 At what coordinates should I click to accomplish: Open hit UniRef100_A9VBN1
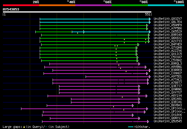point(168,67)
